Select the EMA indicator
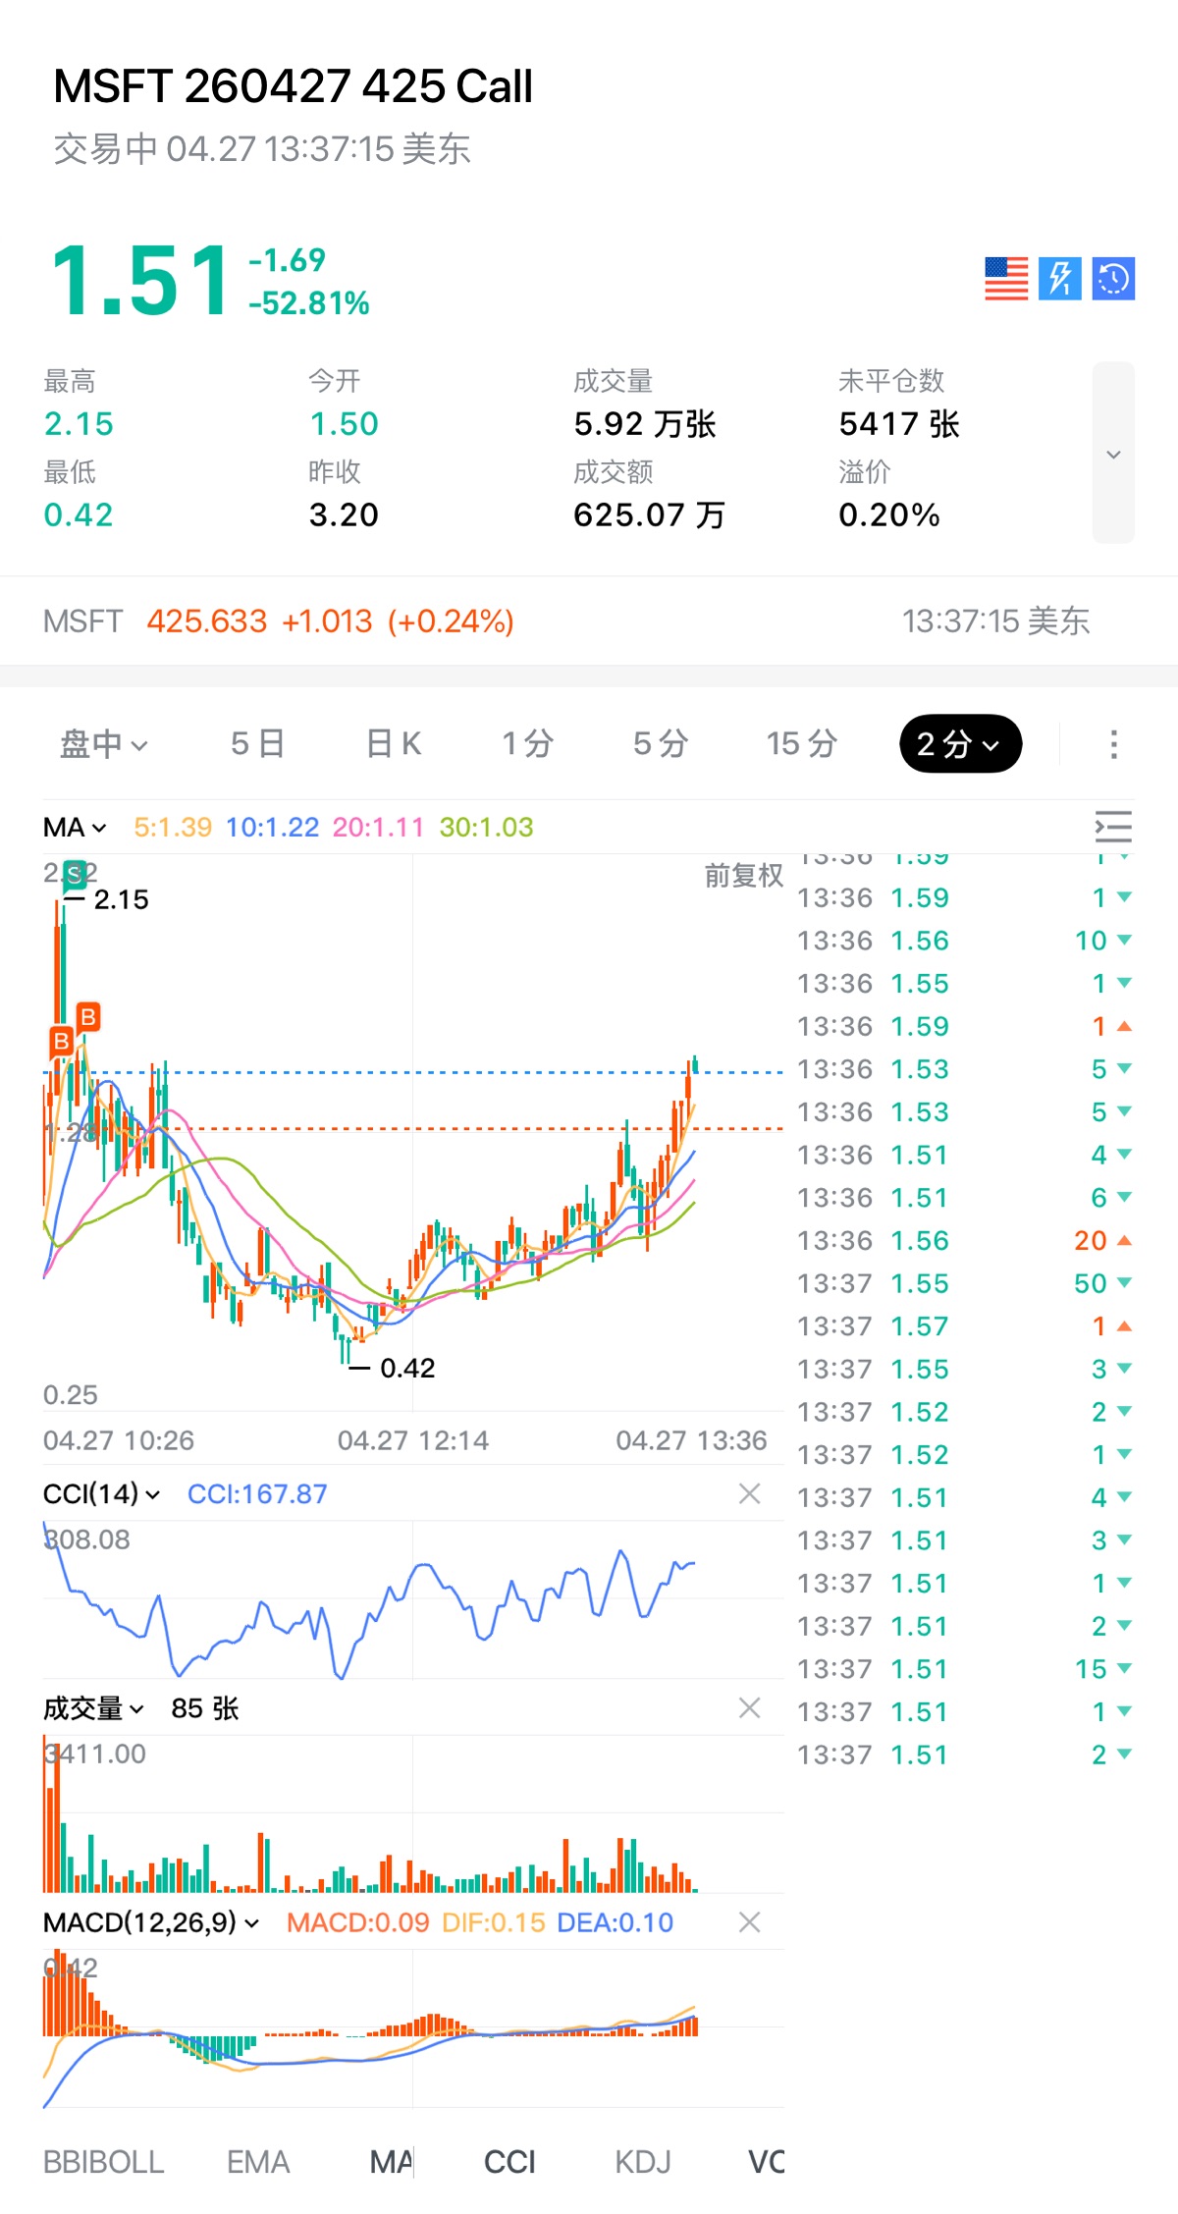Viewport: 1178px width, 2214px height. click(258, 2162)
